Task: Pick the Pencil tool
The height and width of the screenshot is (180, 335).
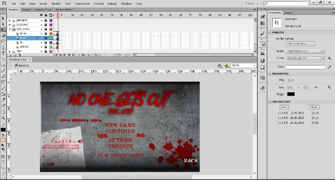Action: 3,70
